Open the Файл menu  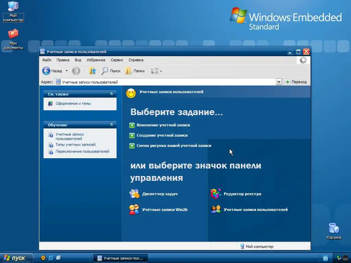[x=47, y=60]
